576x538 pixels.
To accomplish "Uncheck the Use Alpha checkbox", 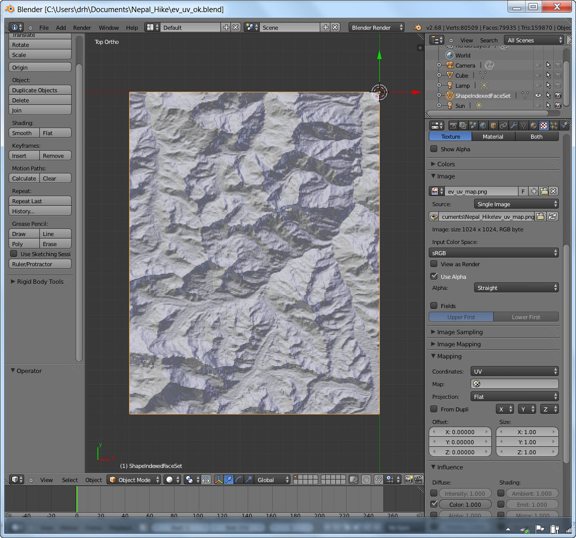I will coord(434,276).
